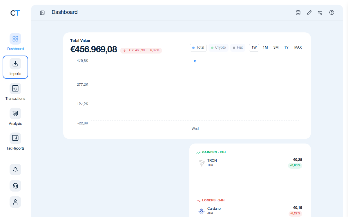Open notifications bell icon
Screen dimensions: 348x217
click(15, 170)
